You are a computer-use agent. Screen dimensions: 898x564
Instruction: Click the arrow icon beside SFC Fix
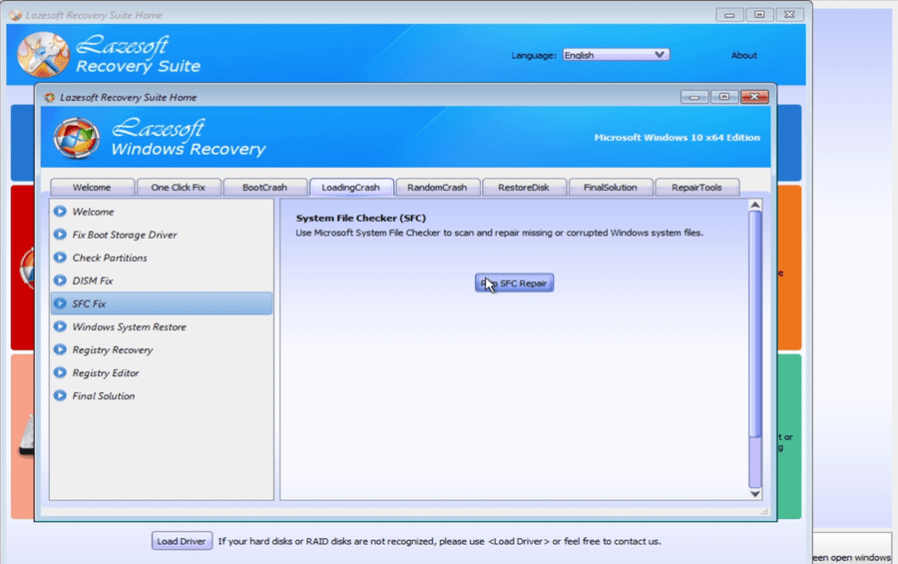tap(60, 303)
